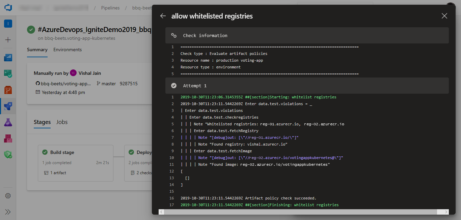Navigate to the Pipelines breadcrumb
This screenshot has height=220, width=461.
point(110,7)
